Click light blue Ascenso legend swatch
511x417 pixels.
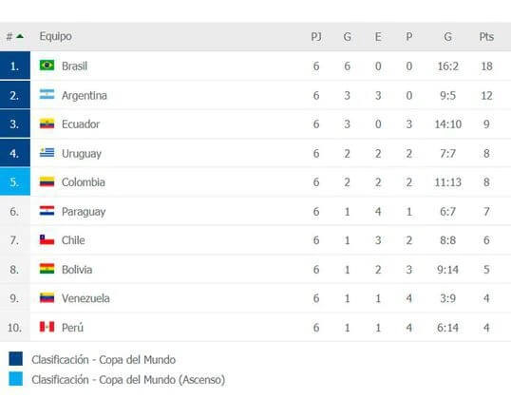pyautogui.click(x=15, y=378)
